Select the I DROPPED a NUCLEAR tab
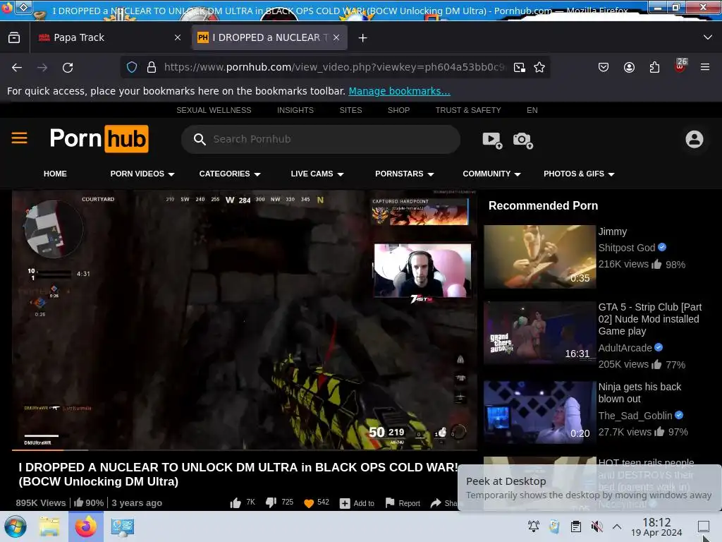 pyautogui.click(x=269, y=37)
